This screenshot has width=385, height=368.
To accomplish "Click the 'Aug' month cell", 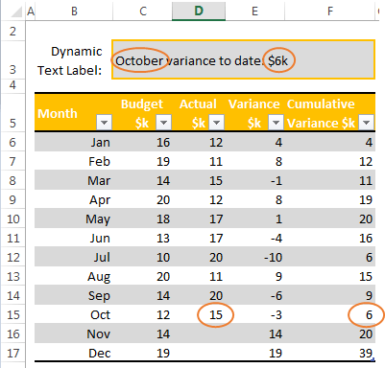I will (74, 276).
